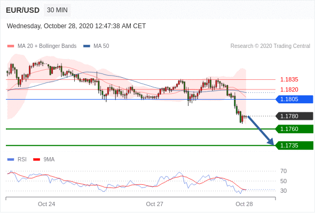Toggle the 9MA legend label
Viewport: 315px width, 213px height.
[x=49, y=160]
